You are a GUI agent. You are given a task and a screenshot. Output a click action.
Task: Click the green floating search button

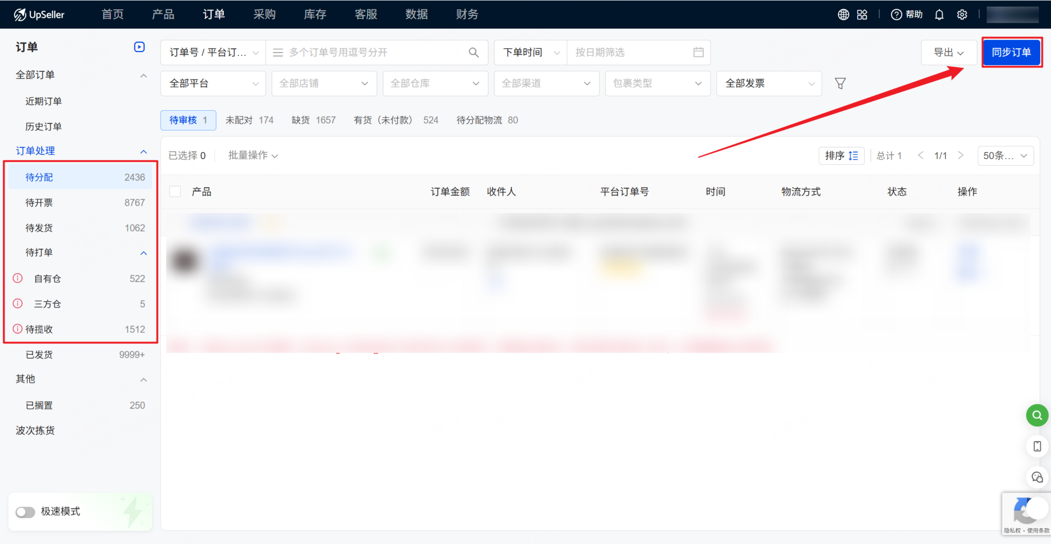(1037, 415)
